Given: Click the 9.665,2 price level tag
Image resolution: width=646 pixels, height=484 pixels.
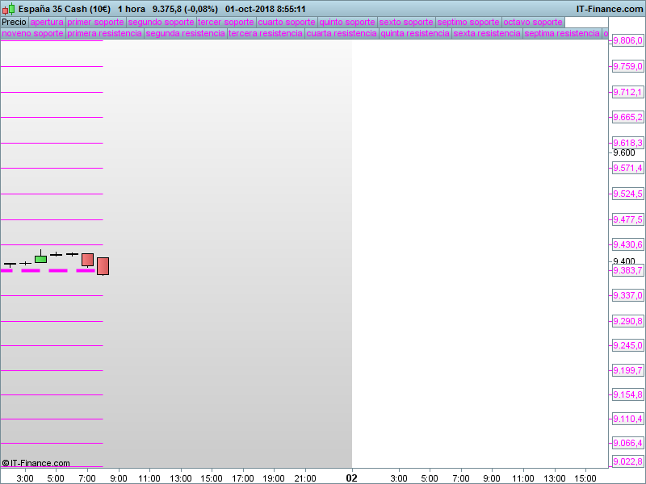Looking at the screenshot, I should click(x=627, y=117).
